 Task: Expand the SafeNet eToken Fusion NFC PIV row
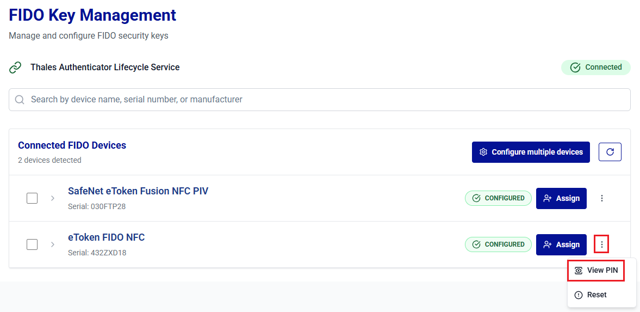tap(53, 198)
